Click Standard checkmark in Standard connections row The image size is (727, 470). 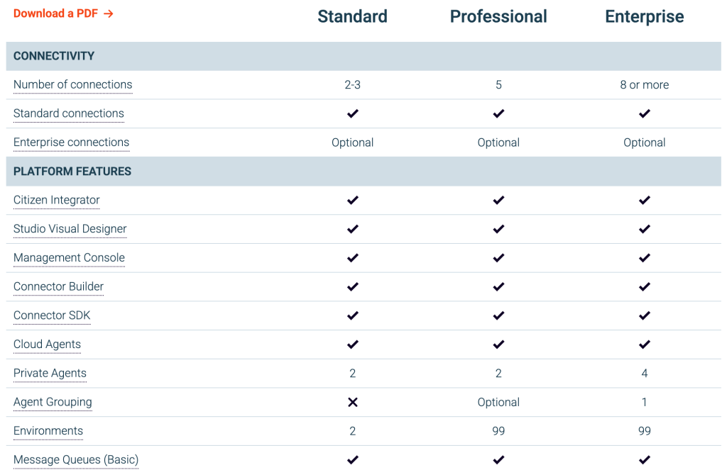tap(352, 113)
